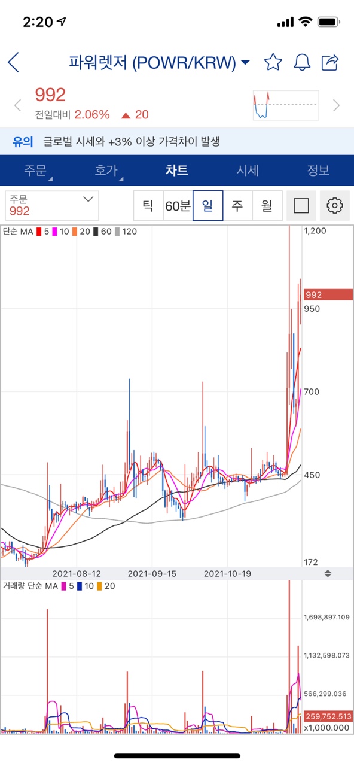The image size is (354, 766).
Task: Tap the 259,752.513 volume tag
Action: [328, 716]
